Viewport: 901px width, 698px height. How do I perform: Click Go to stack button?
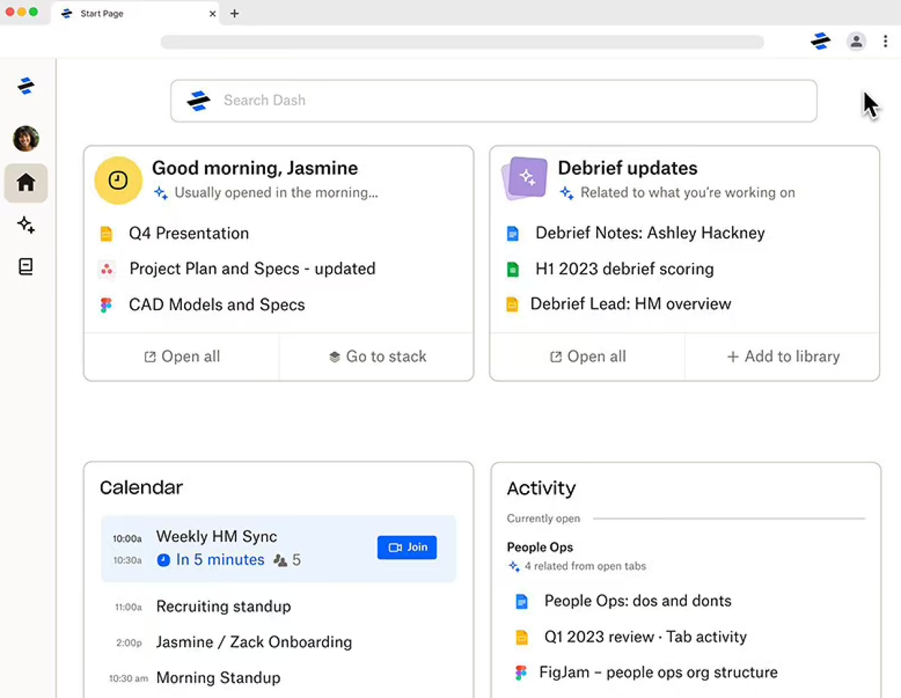377,357
